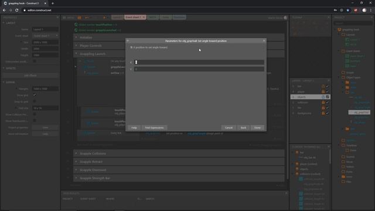Viewport: 375px width, 211px height.
Task: Collapse the Layout properties section
Action: tap(4, 23)
